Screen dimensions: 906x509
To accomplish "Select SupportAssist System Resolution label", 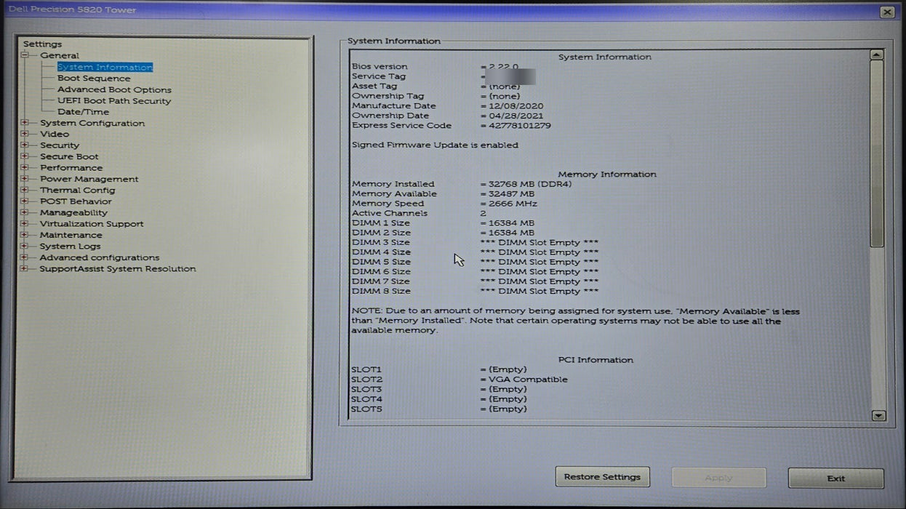I will (118, 268).
